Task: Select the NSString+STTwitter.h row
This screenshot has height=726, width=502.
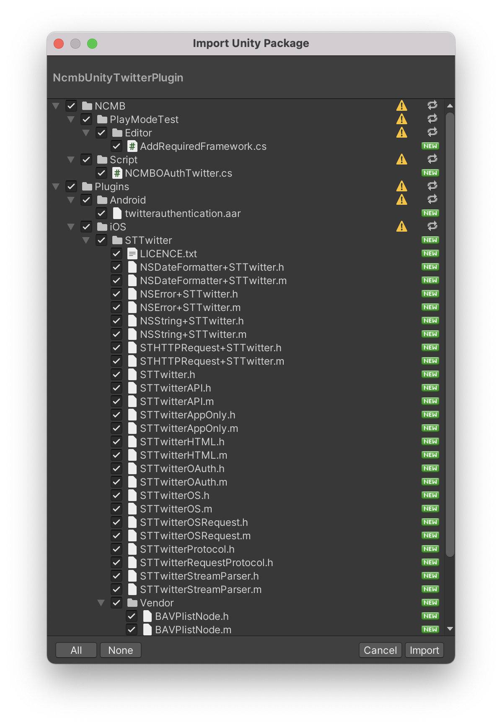Action: tap(245, 321)
